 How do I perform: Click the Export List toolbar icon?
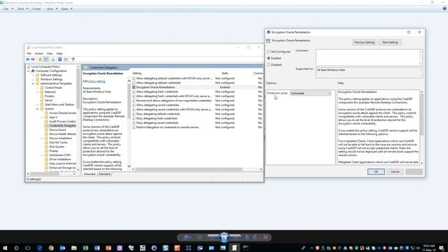(x=53, y=59)
